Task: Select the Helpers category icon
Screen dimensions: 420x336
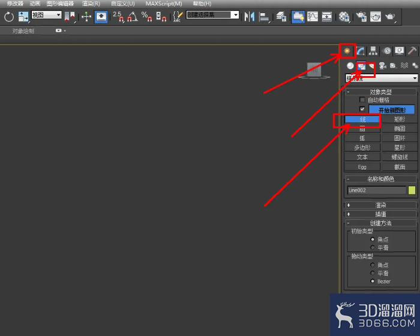Action: (393, 66)
